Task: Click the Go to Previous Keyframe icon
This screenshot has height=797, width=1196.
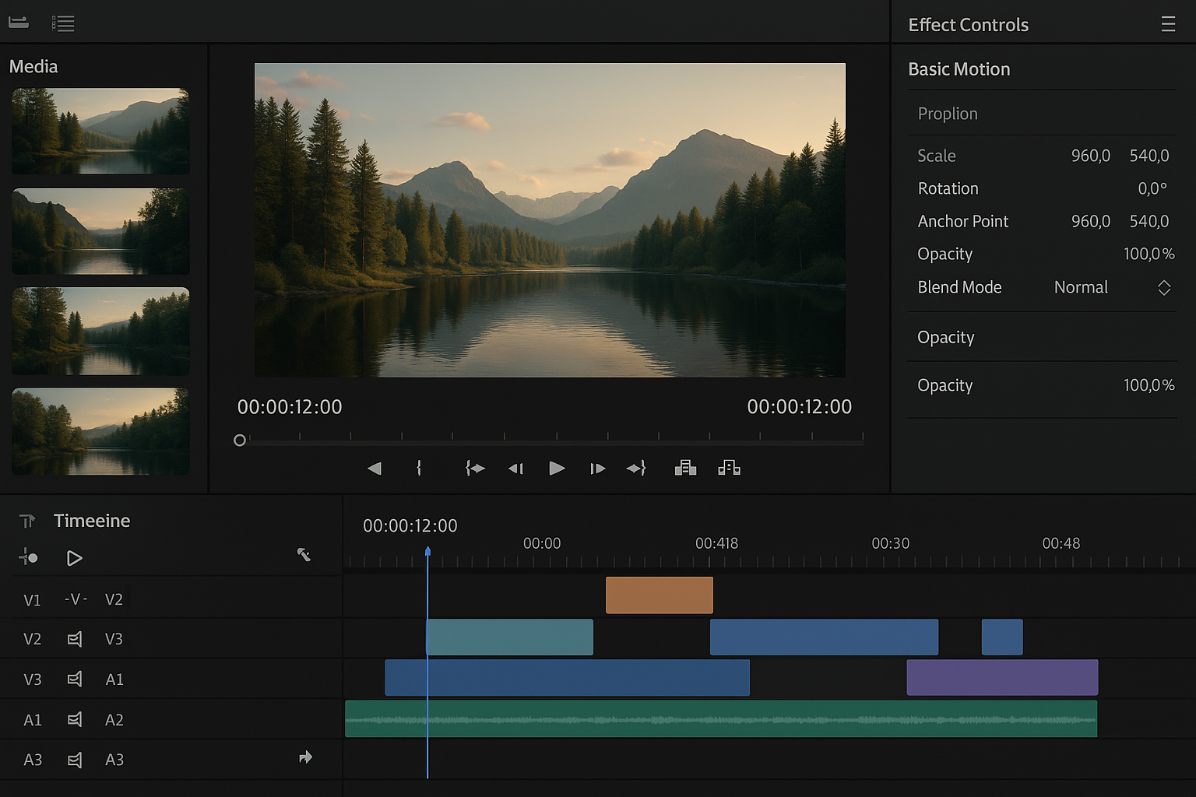Action: 475,468
